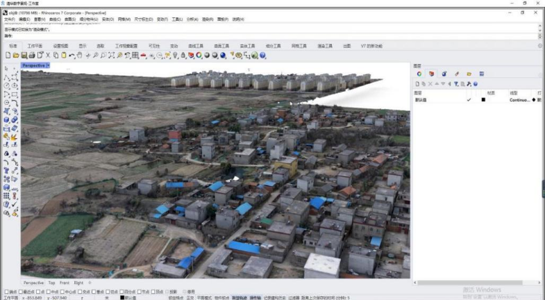Open the 渲染(R) menu
This screenshot has height=300, width=545.
(208, 19)
